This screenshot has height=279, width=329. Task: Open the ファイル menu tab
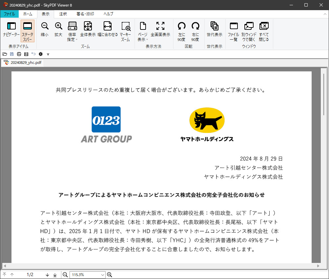click(x=9, y=14)
